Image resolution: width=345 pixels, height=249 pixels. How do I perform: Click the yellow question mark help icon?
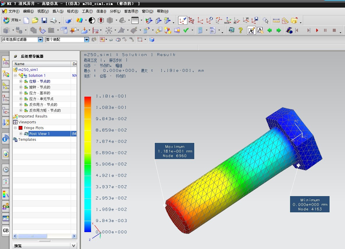coord(241,30)
